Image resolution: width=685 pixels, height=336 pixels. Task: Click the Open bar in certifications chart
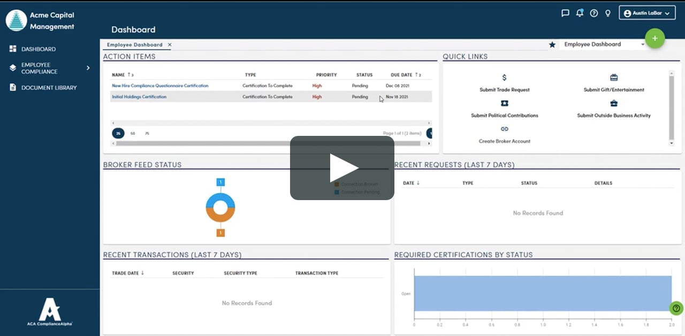[x=543, y=293]
